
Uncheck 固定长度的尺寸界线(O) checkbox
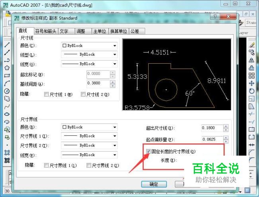click(x=148, y=151)
